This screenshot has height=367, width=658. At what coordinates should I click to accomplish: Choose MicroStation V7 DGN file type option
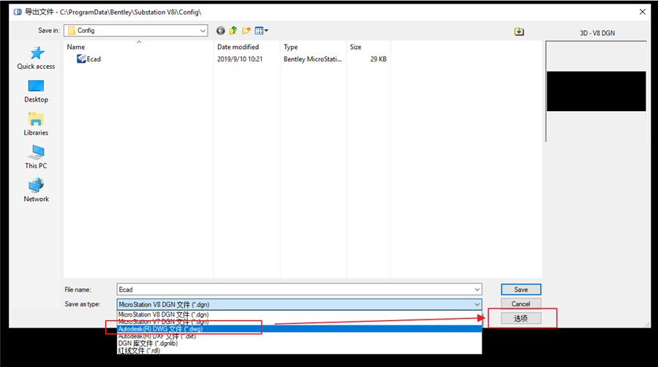pyautogui.click(x=299, y=322)
